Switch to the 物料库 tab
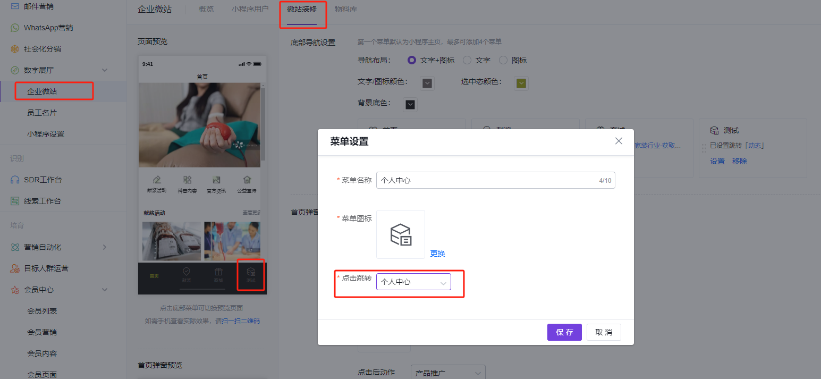Viewport: 821px width, 379px height. pos(346,9)
